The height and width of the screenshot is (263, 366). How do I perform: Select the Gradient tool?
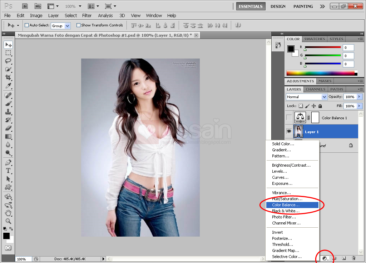[8, 137]
